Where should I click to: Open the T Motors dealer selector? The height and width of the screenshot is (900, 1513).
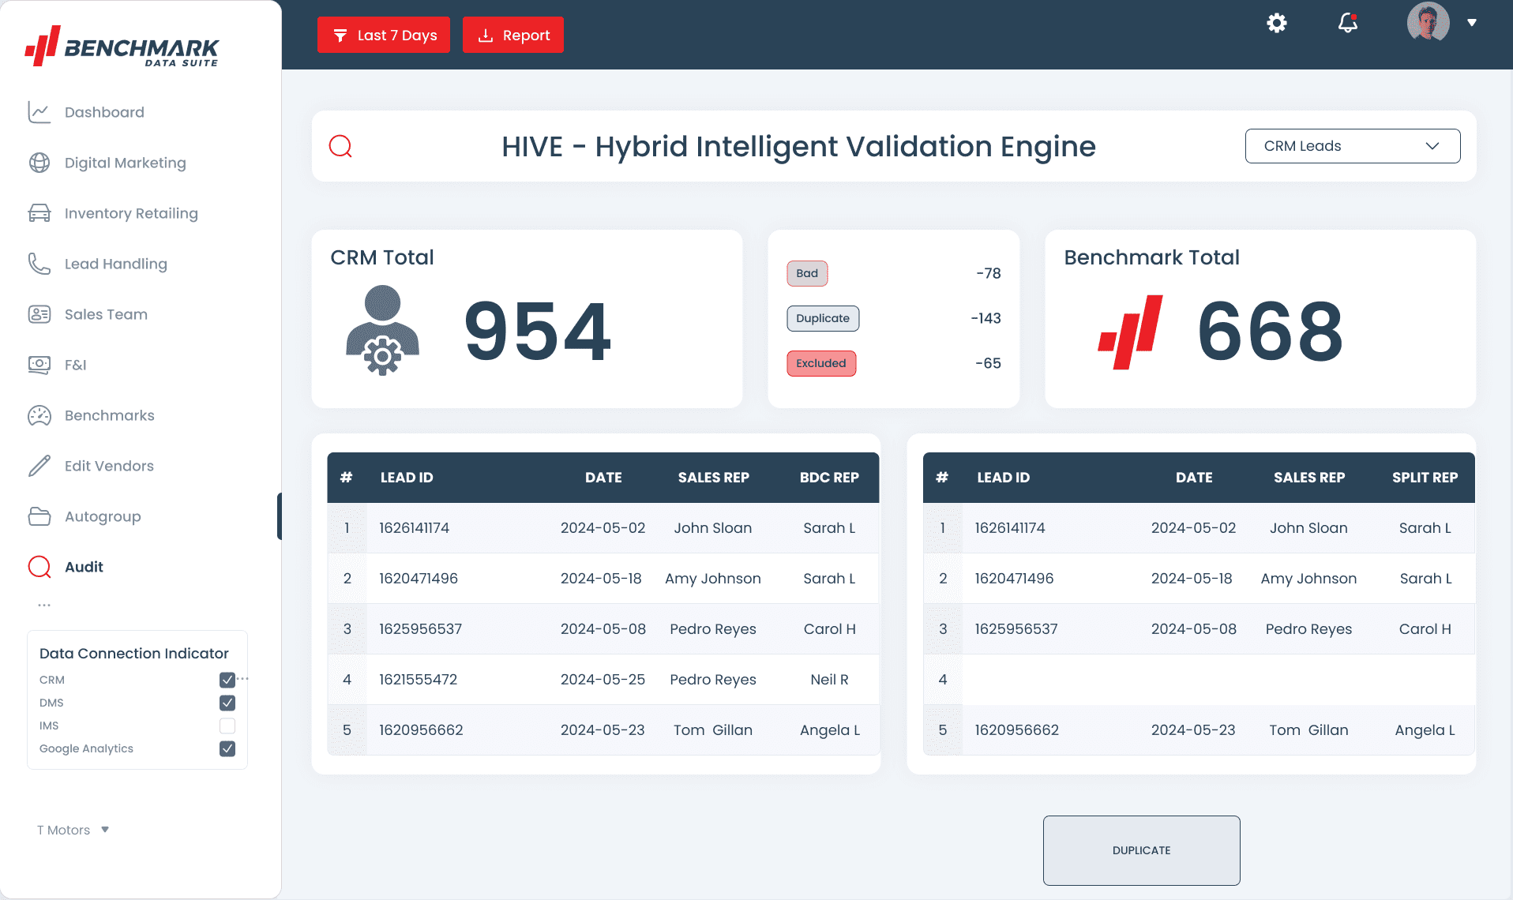click(73, 830)
